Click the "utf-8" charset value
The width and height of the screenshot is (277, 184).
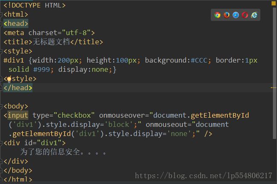(76, 33)
